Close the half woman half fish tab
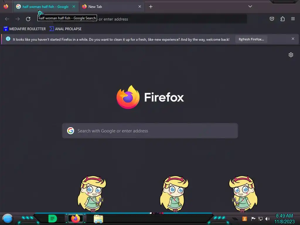The image size is (300, 225). 74,6
